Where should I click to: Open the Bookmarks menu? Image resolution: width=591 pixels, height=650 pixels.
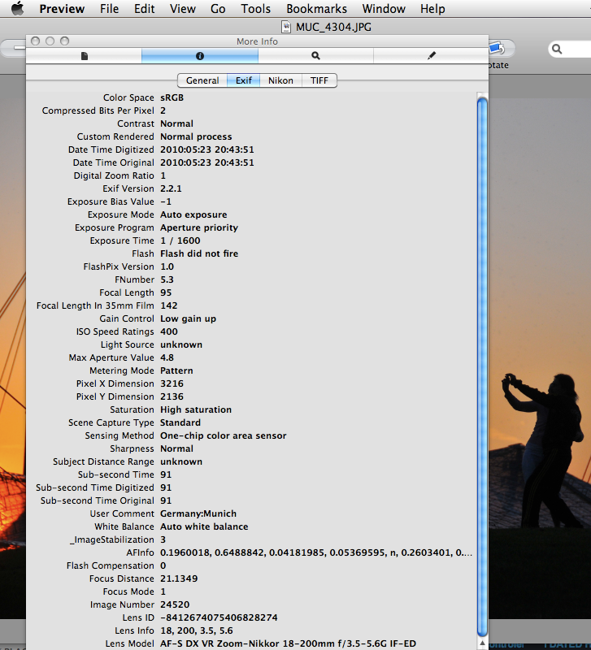pos(316,9)
